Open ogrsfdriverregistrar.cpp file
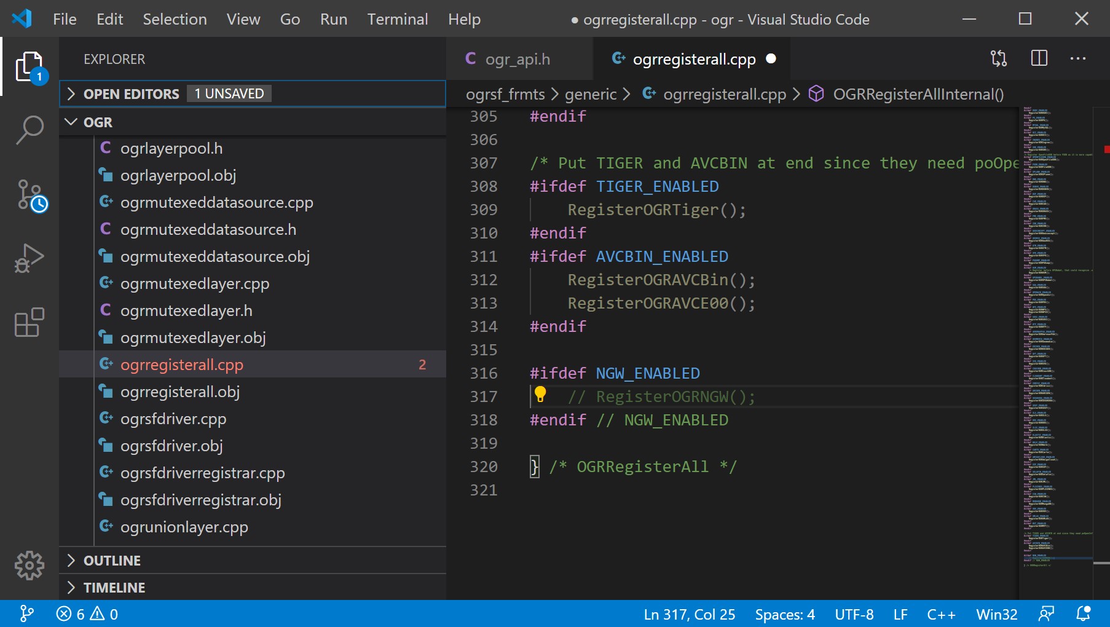 pyautogui.click(x=253, y=473)
